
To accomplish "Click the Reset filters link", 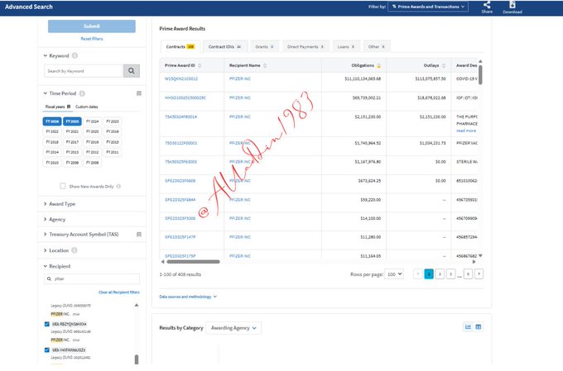I will 91,39.
